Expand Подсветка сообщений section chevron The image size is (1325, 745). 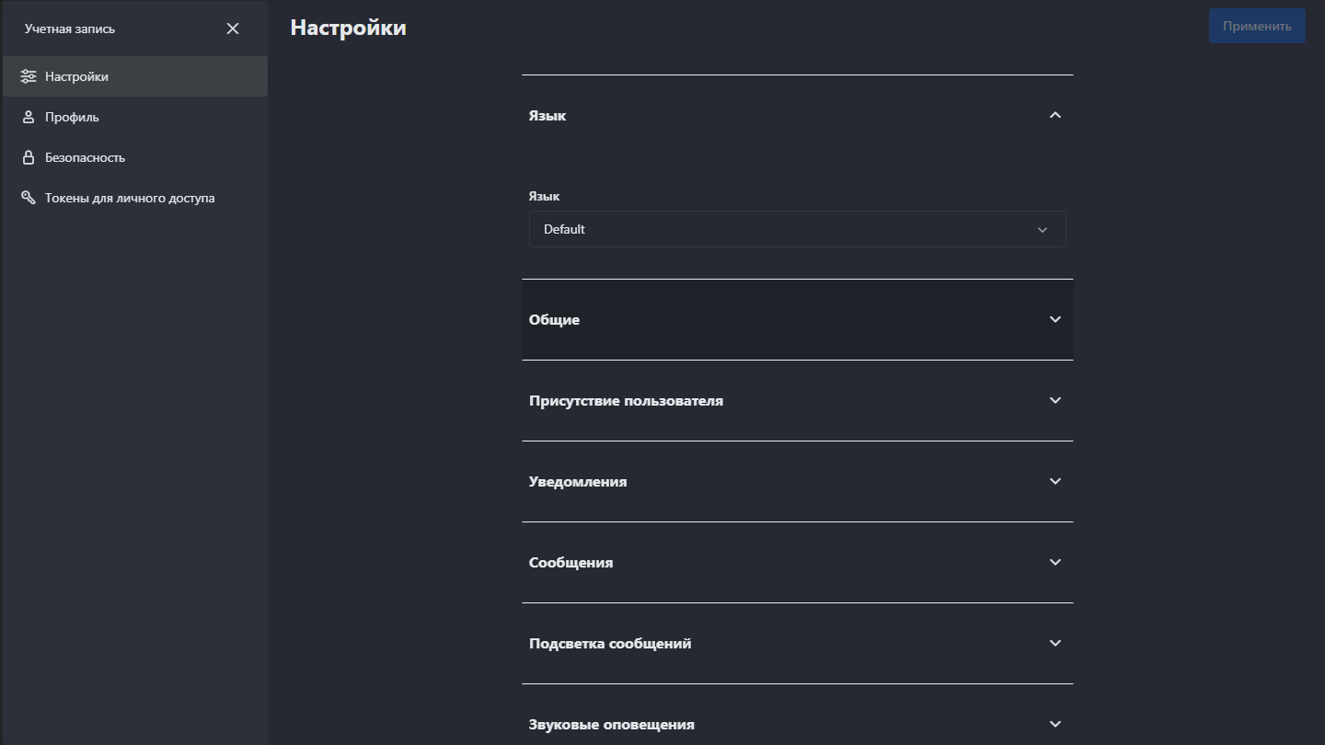(x=1055, y=643)
